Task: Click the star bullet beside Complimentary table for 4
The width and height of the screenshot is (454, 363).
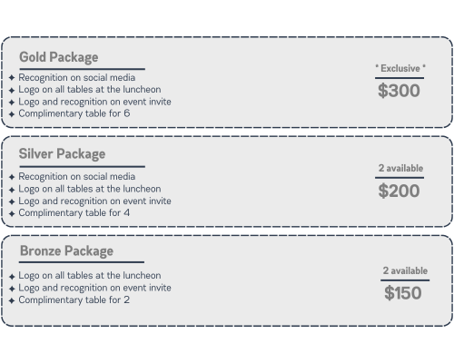Action: (12, 214)
